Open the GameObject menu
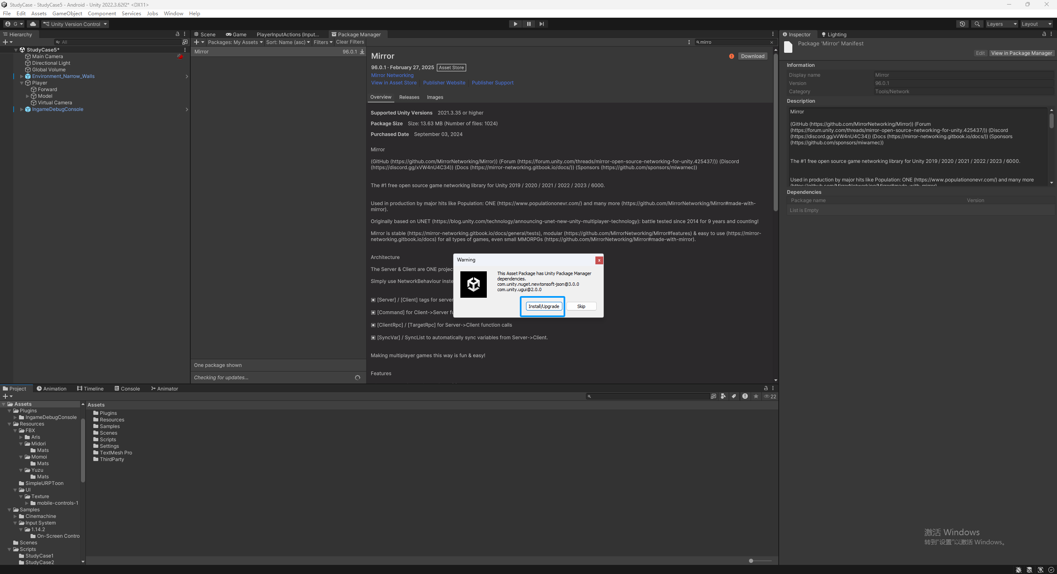 tap(67, 13)
